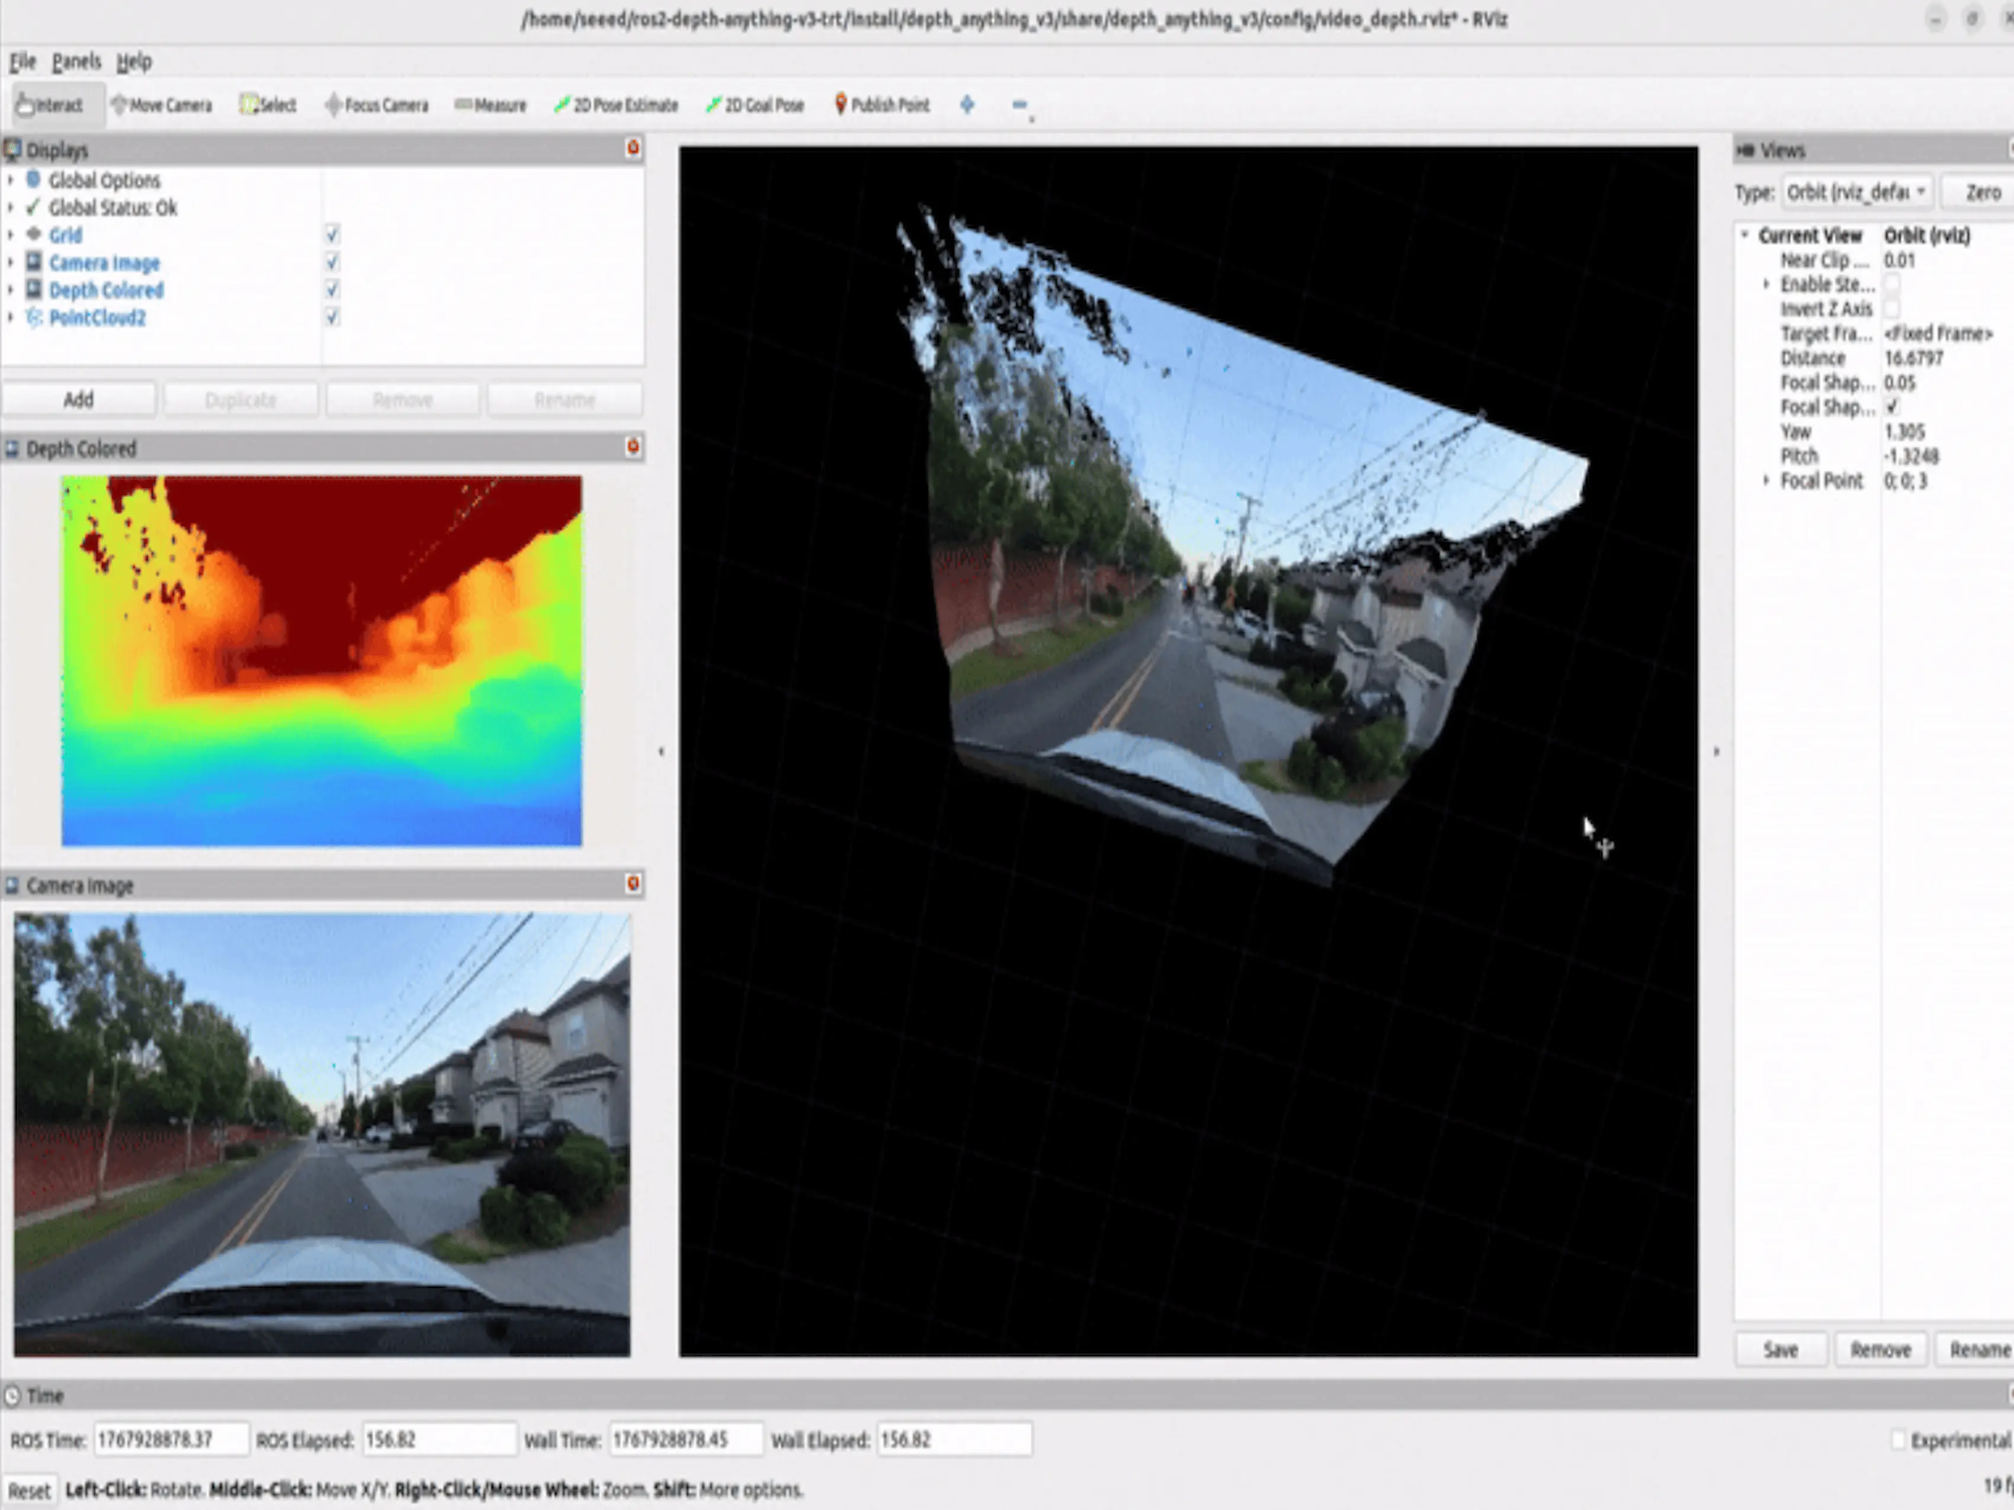Click the Add display button

(x=78, y=400)
